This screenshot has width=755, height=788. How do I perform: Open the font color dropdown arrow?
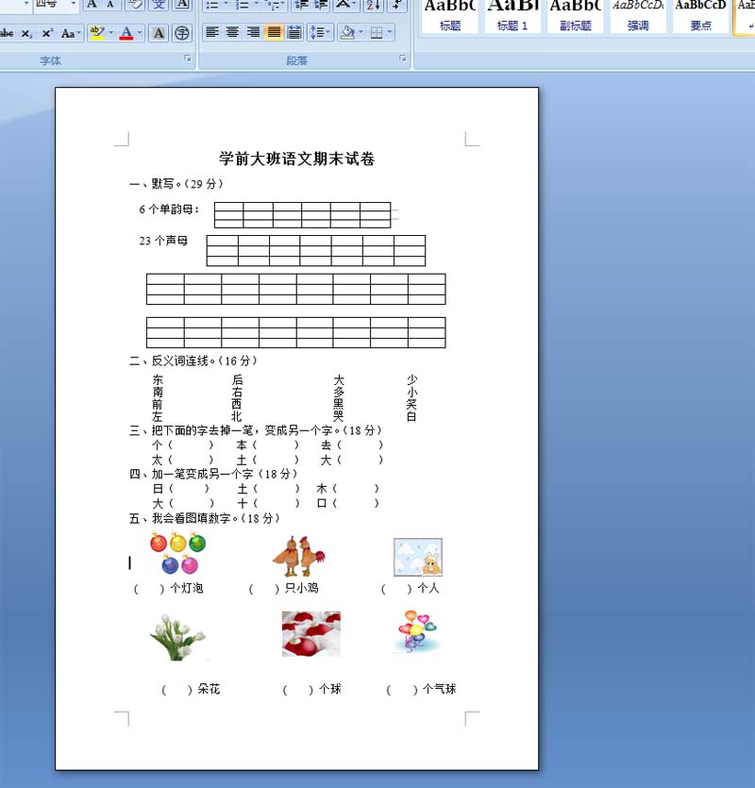coord(140,33)
